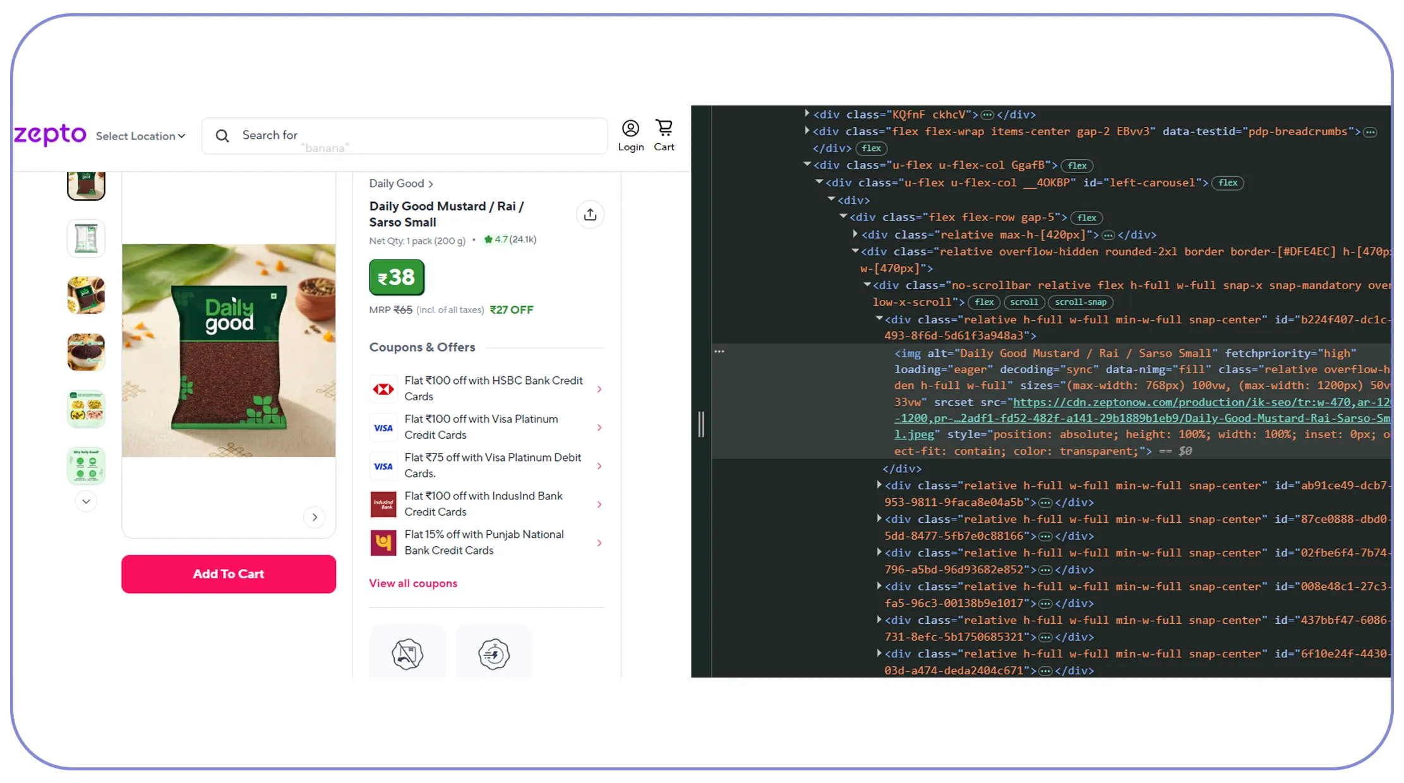Select the back-of-pack label thumbnail
1404x783 pixels.
(87, 238)
